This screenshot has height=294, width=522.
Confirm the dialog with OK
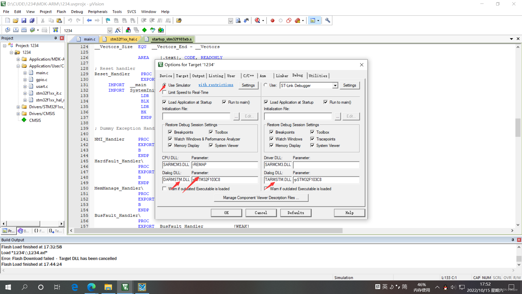pyautogui.click(x=226, y=213)
